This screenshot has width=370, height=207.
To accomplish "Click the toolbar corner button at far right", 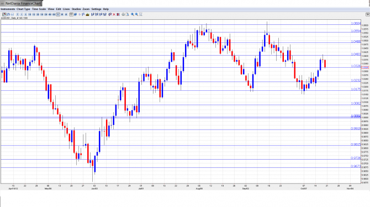I will [368, 14].
